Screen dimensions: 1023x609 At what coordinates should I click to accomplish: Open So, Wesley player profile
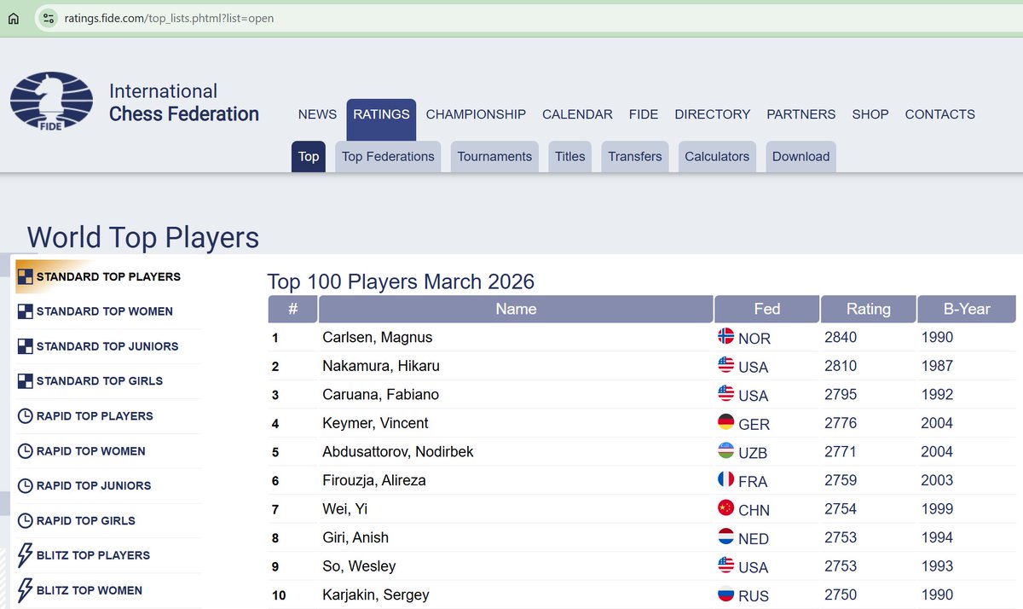[x=359, y=566]
